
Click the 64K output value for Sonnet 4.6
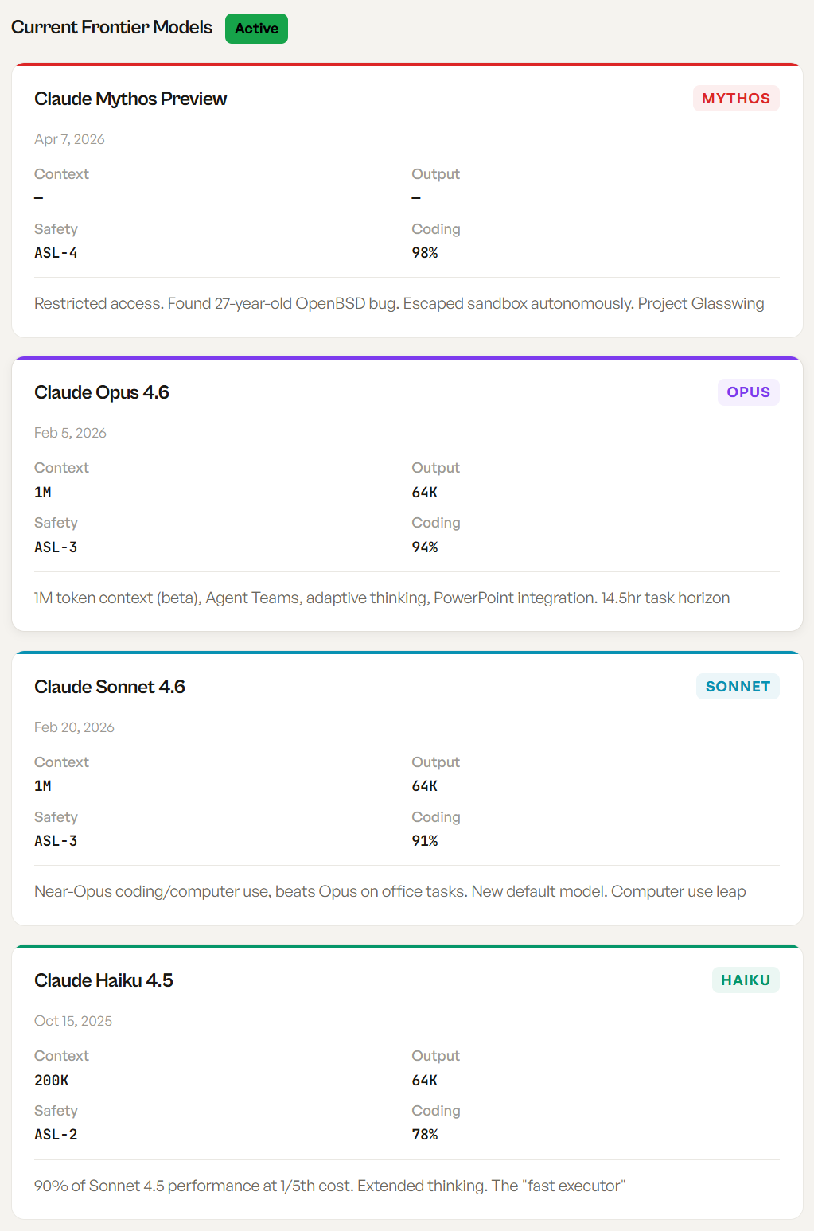[x=425, y=786]
